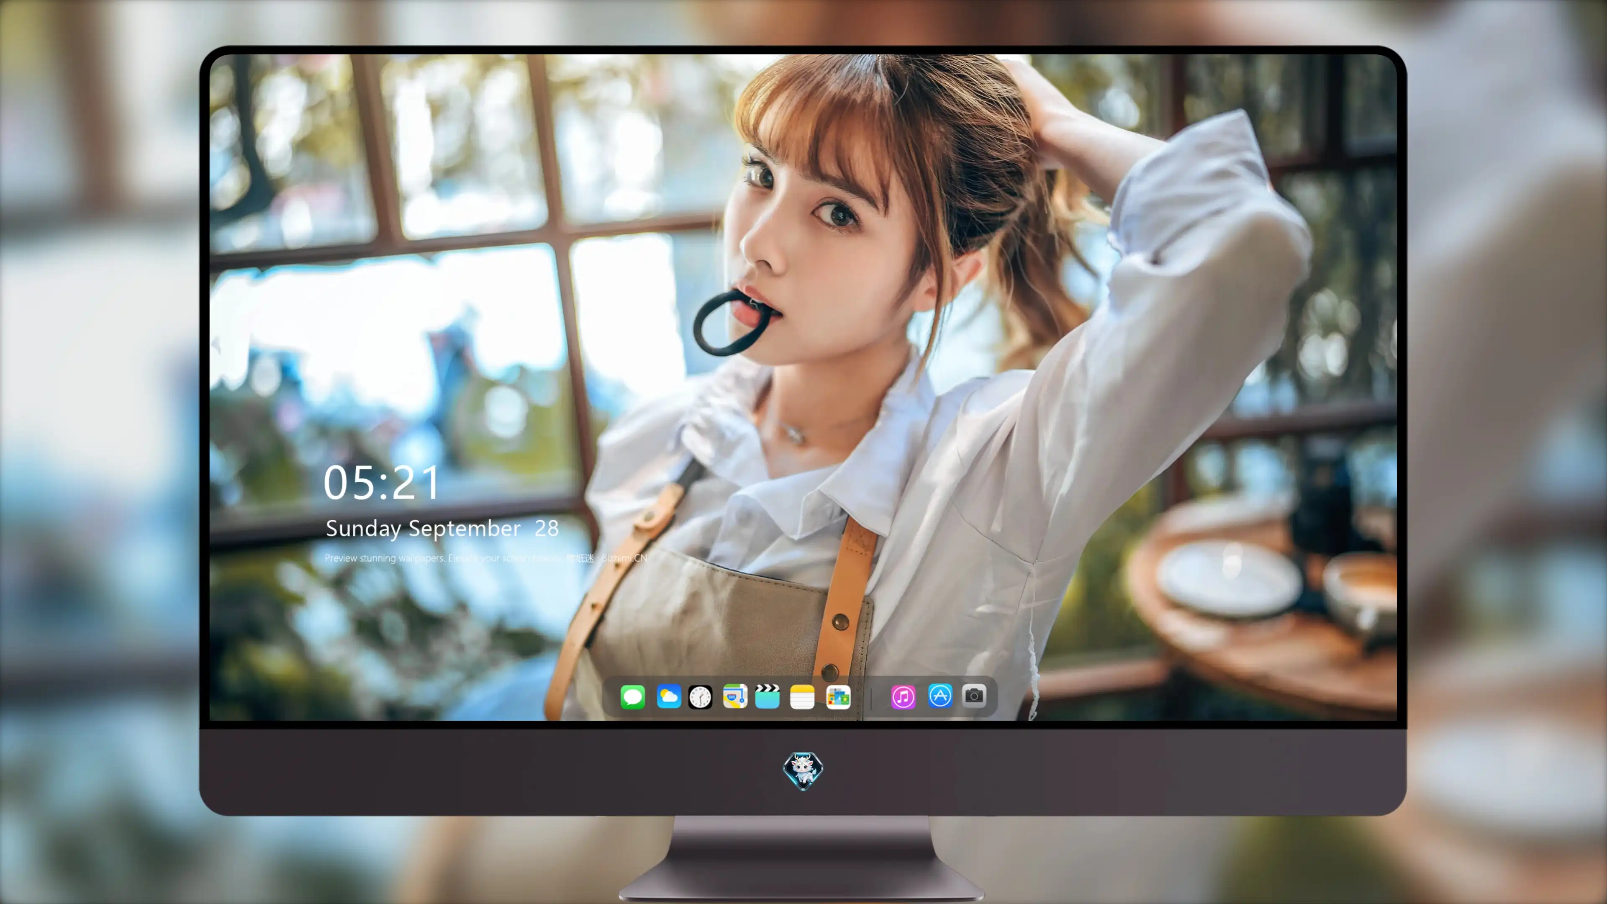
Task: Launch the Maps app from the dock
Action: [x=735, y=696]
